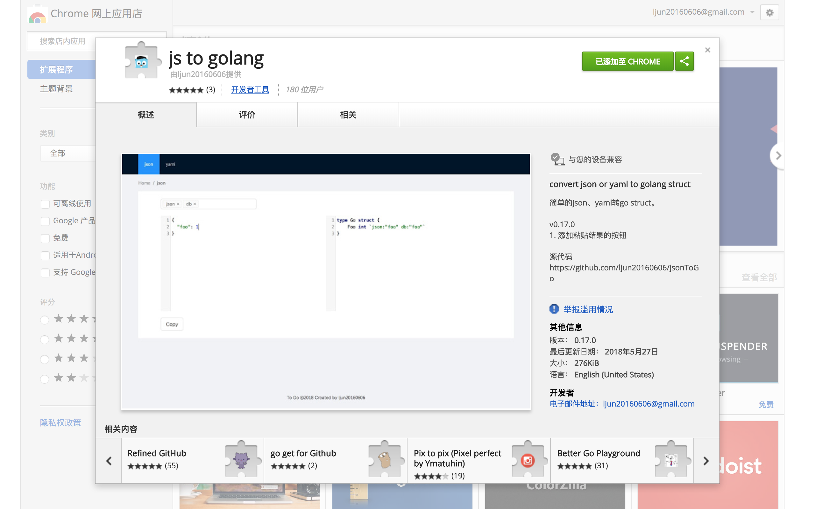Check the 免费 filter checkbox
This screenshot has width=815, height=509.
(45, 238)
